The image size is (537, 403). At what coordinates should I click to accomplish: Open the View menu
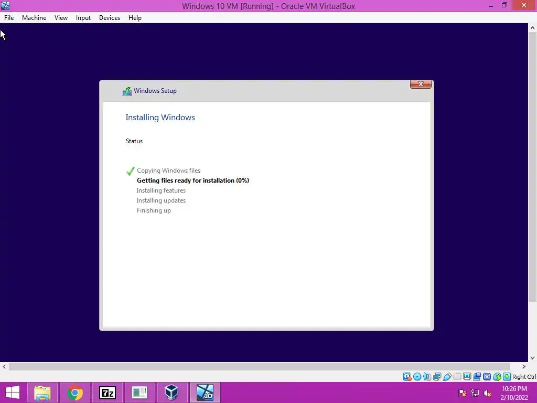point(61,18)
